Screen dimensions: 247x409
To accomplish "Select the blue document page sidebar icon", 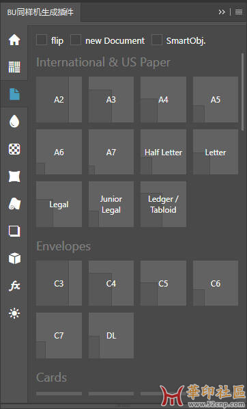I will coord(14,94).
